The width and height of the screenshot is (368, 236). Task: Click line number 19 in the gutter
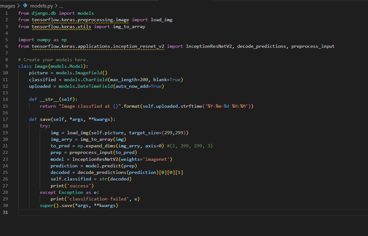click(6, 132)
